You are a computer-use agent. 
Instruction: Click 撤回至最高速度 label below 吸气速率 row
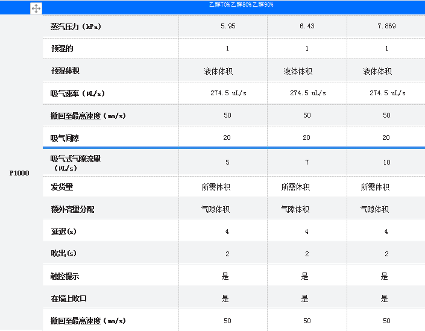88,116
